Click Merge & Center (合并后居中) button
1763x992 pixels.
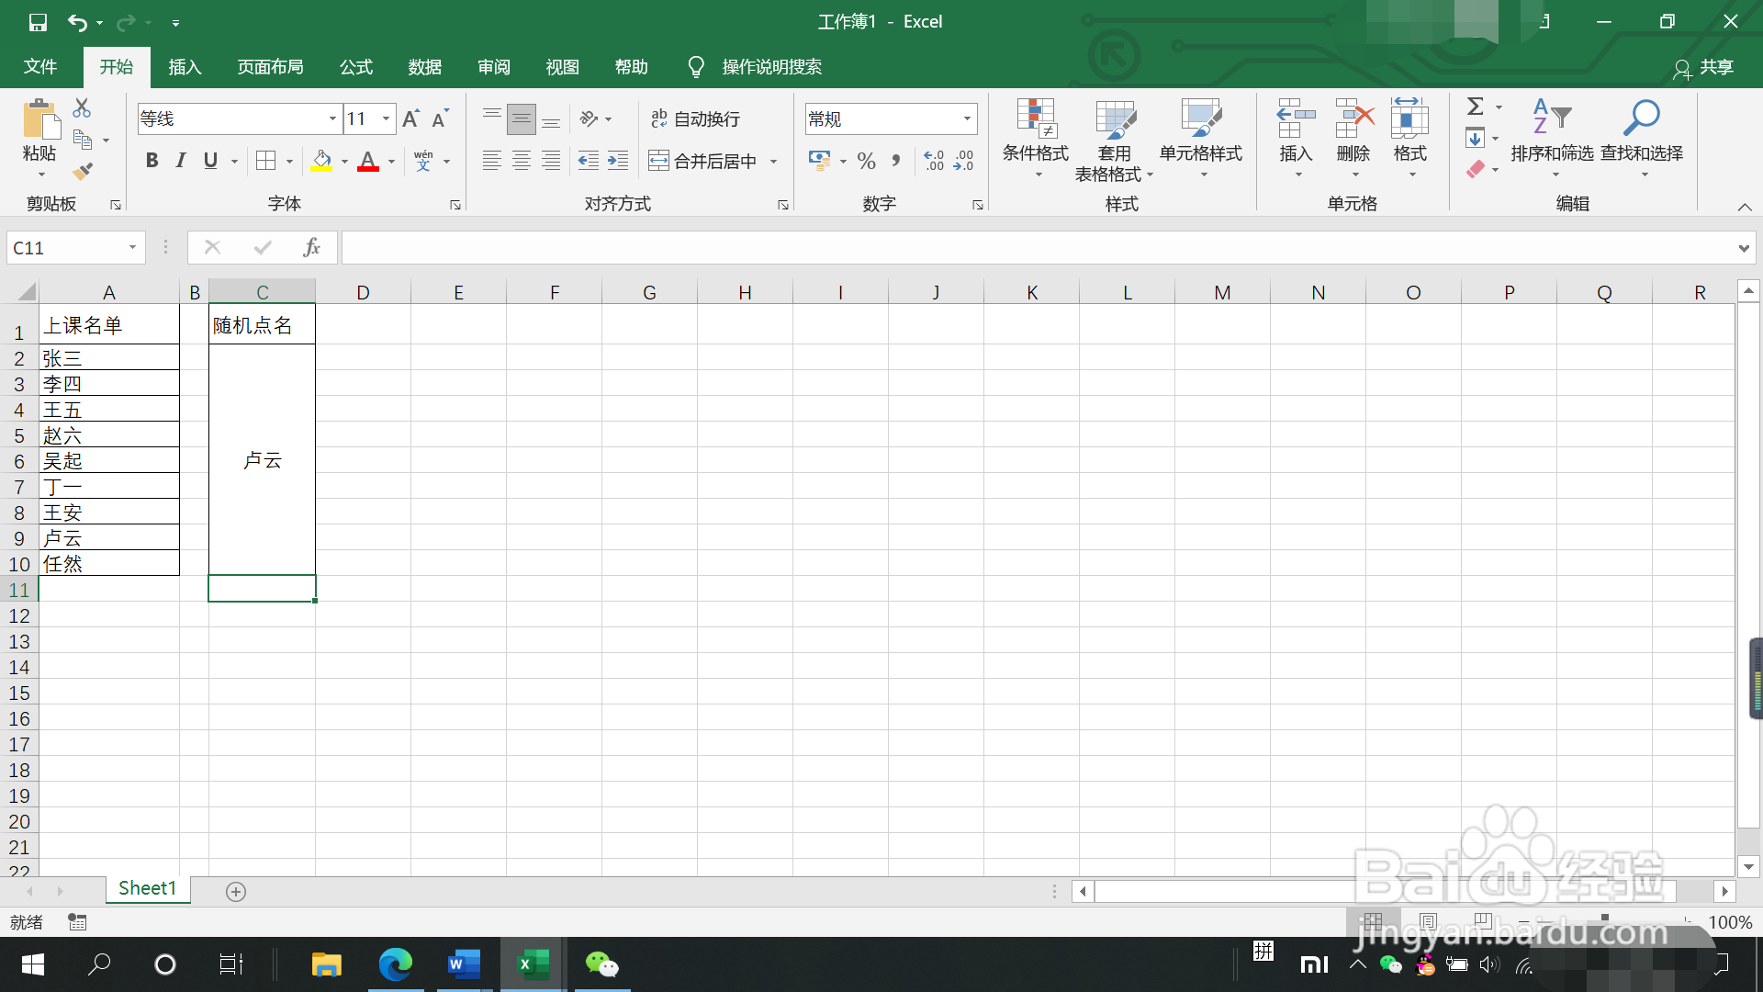(x=703, y=162)
